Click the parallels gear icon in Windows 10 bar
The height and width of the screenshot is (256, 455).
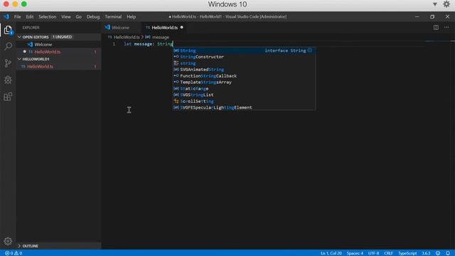tap(446, 4)
